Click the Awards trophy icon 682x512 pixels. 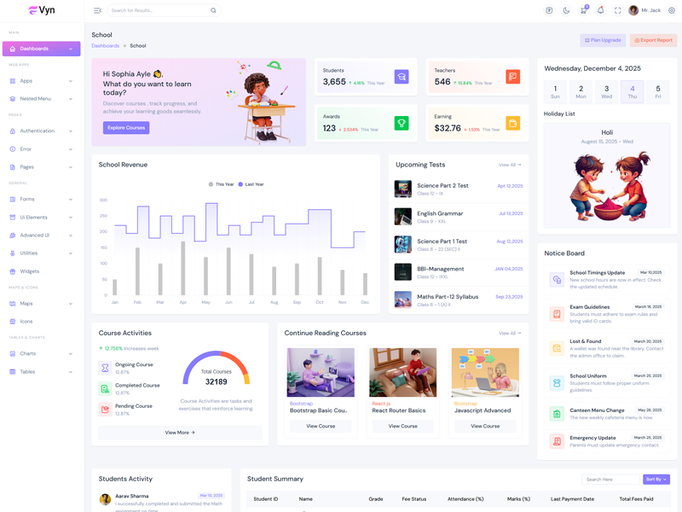tap(402, 124)
